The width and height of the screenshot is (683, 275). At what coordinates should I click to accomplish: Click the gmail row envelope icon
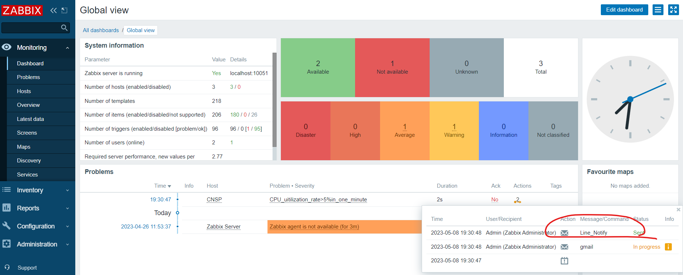(x=564, y=247)
